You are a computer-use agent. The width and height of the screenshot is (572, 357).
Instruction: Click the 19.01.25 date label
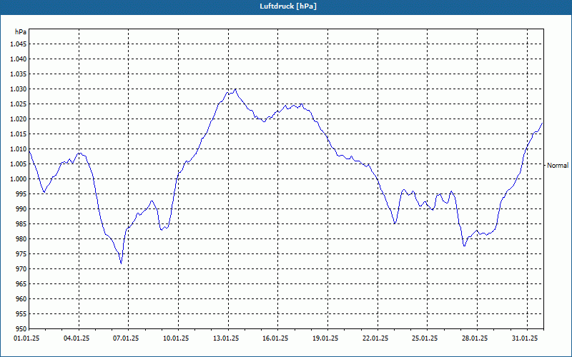click(x=325, y=338)
